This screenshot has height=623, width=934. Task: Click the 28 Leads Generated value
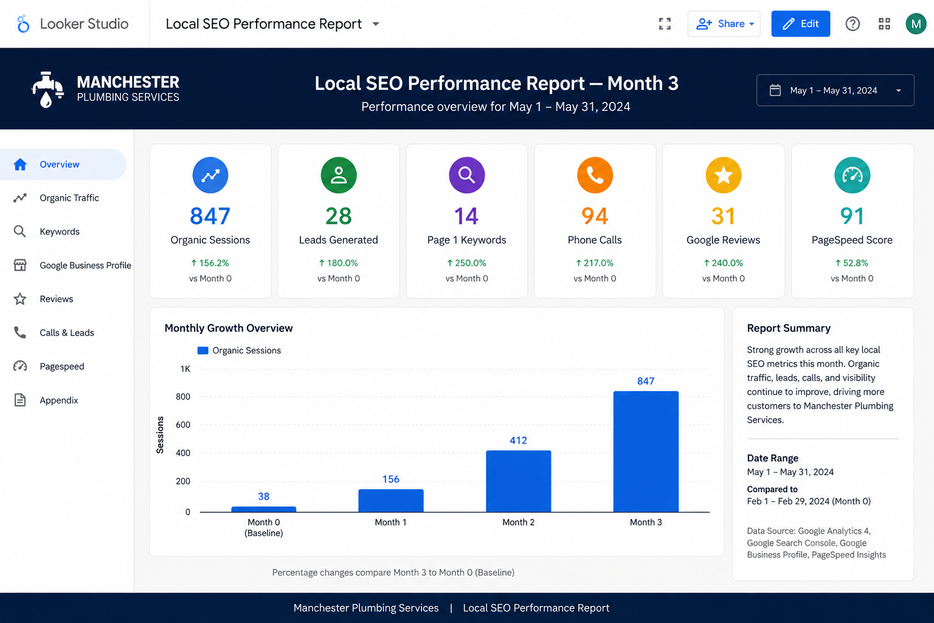tap(339, 216)
